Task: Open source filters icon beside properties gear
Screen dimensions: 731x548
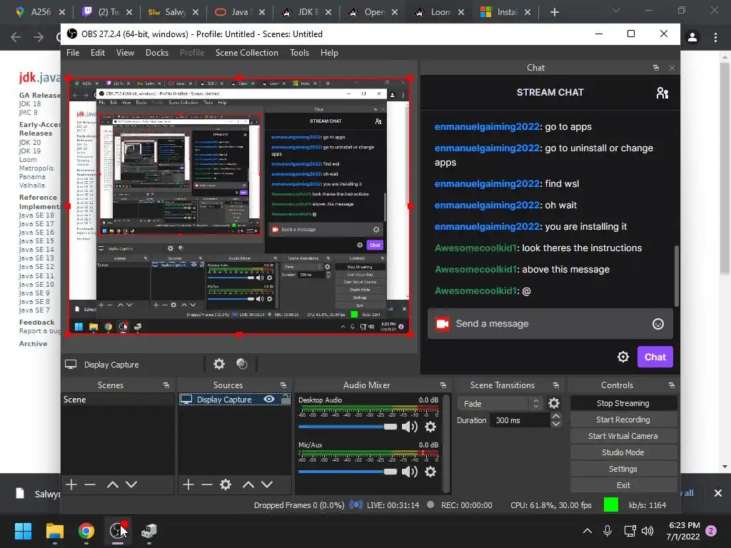Action: point(242,364)
